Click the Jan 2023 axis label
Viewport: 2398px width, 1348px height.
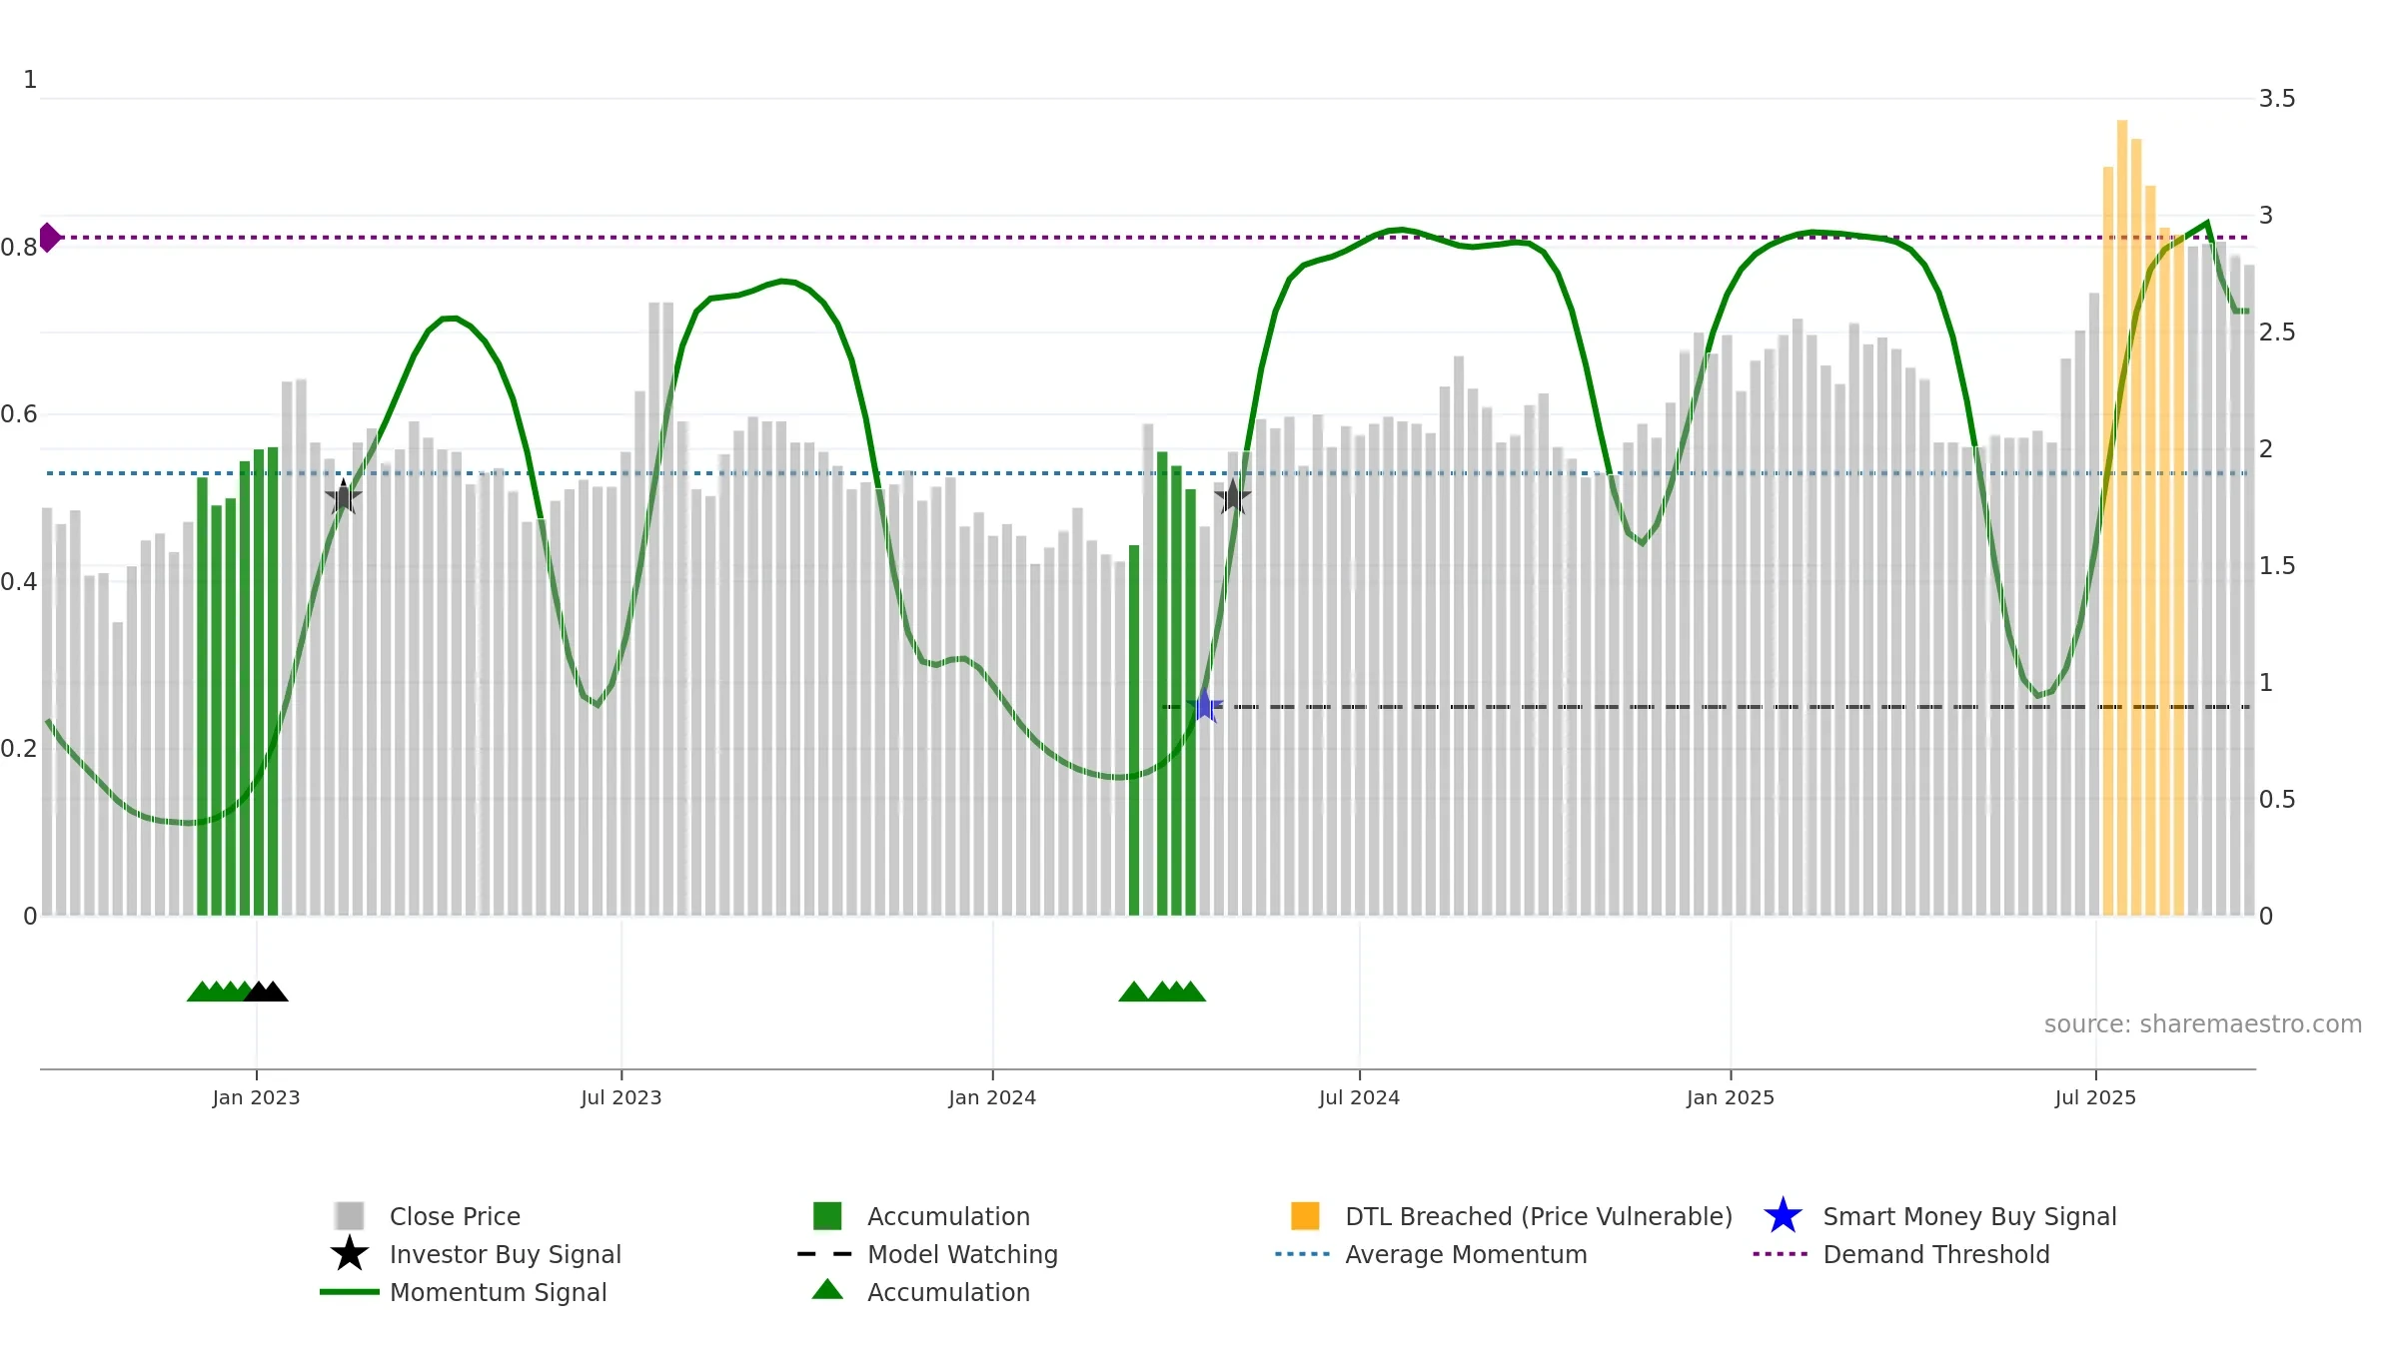pos(256,1098)
